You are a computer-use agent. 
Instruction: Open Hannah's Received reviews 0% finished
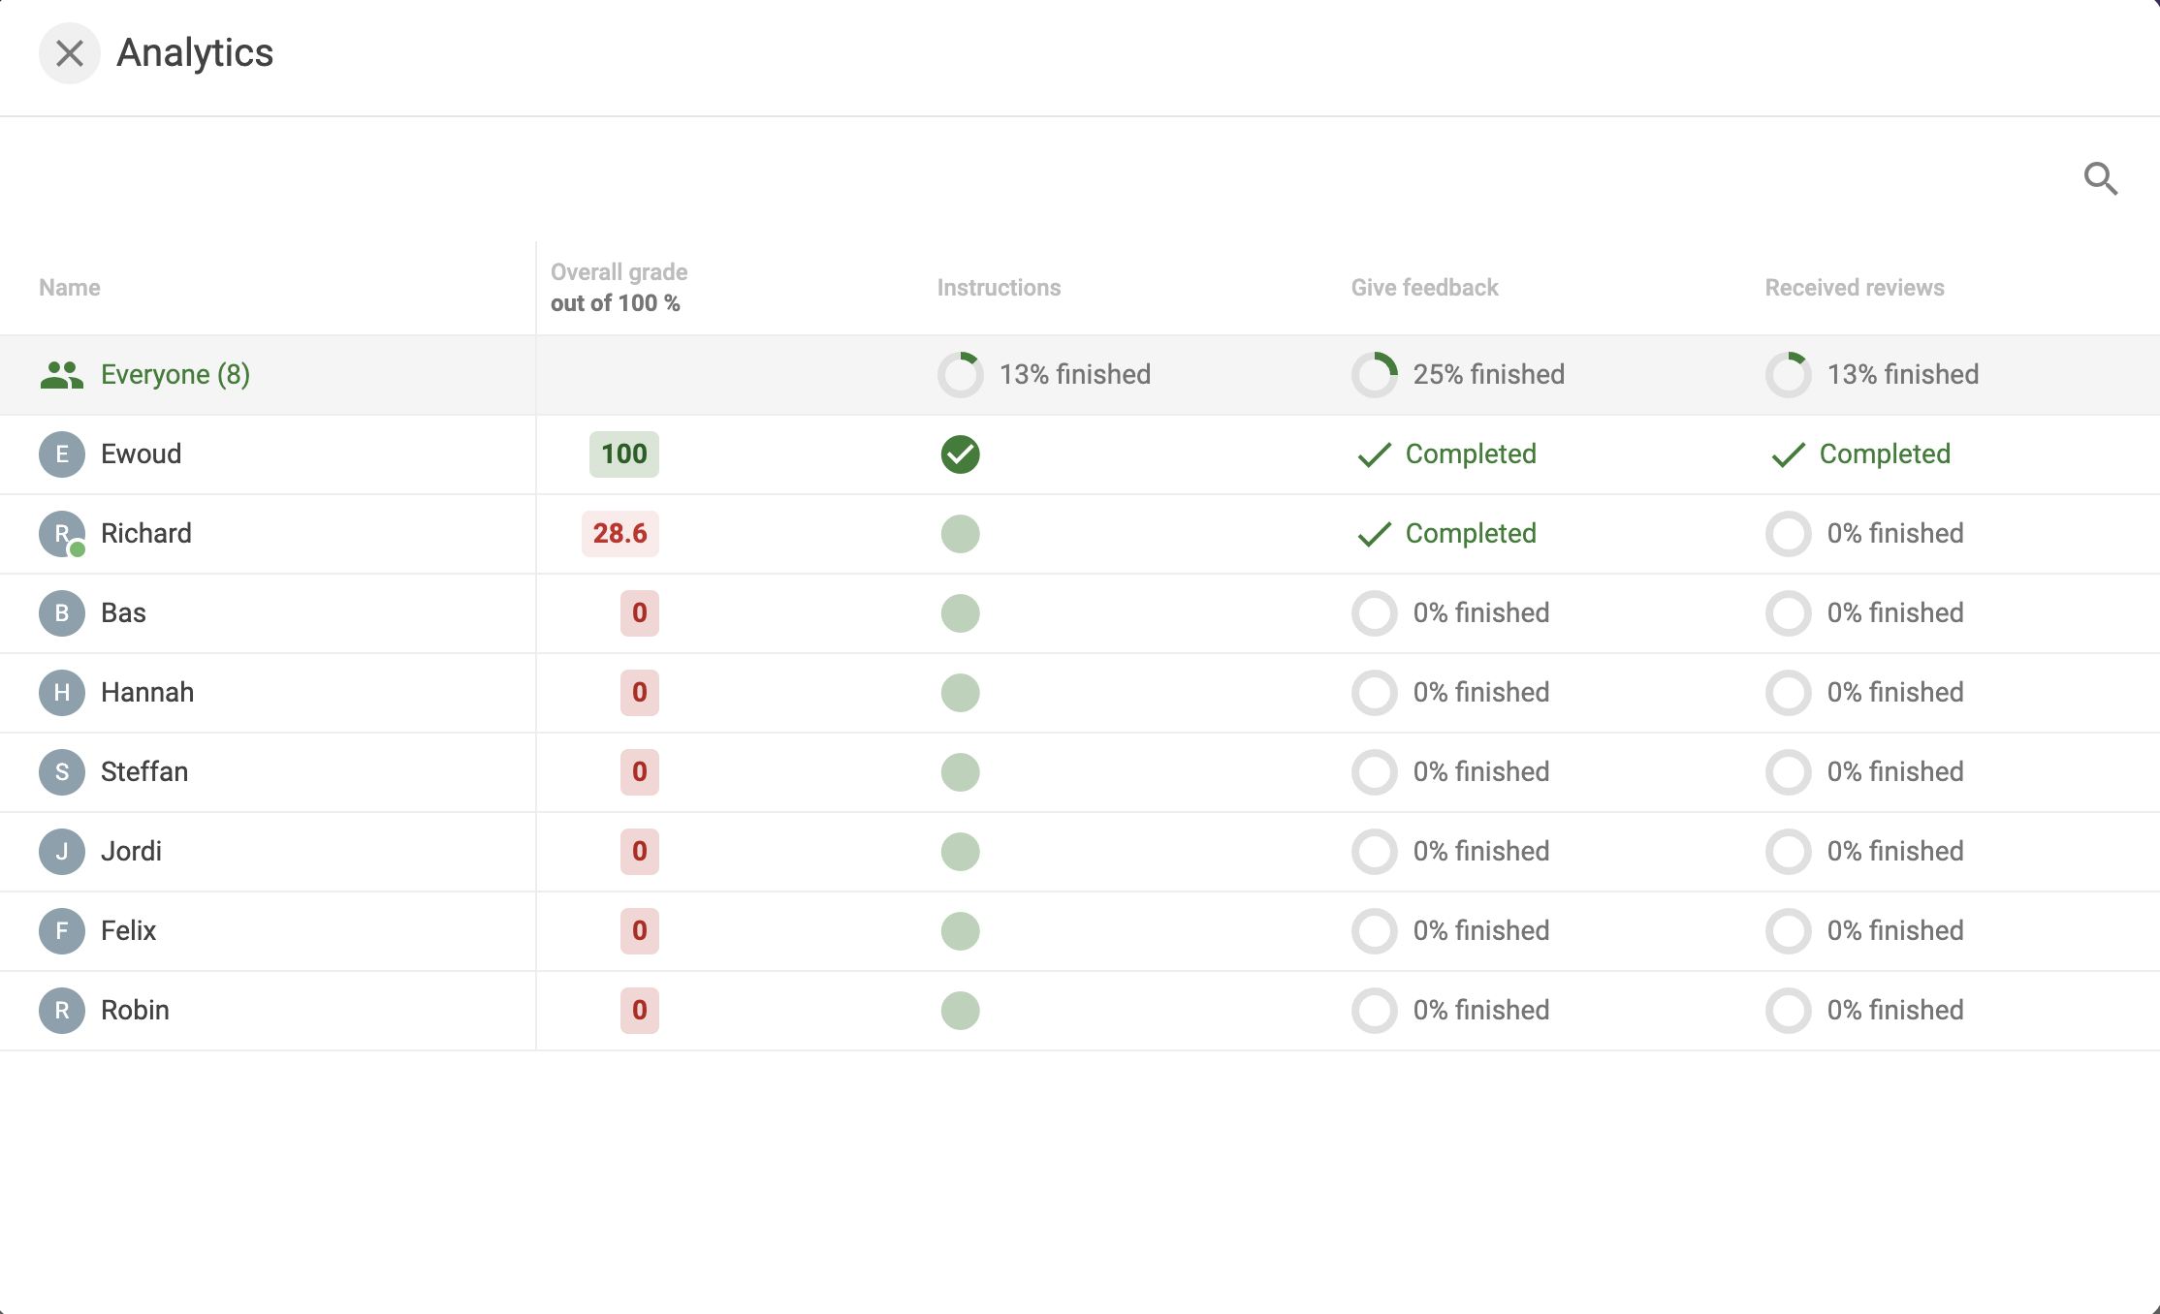(x=1864, y=693)
